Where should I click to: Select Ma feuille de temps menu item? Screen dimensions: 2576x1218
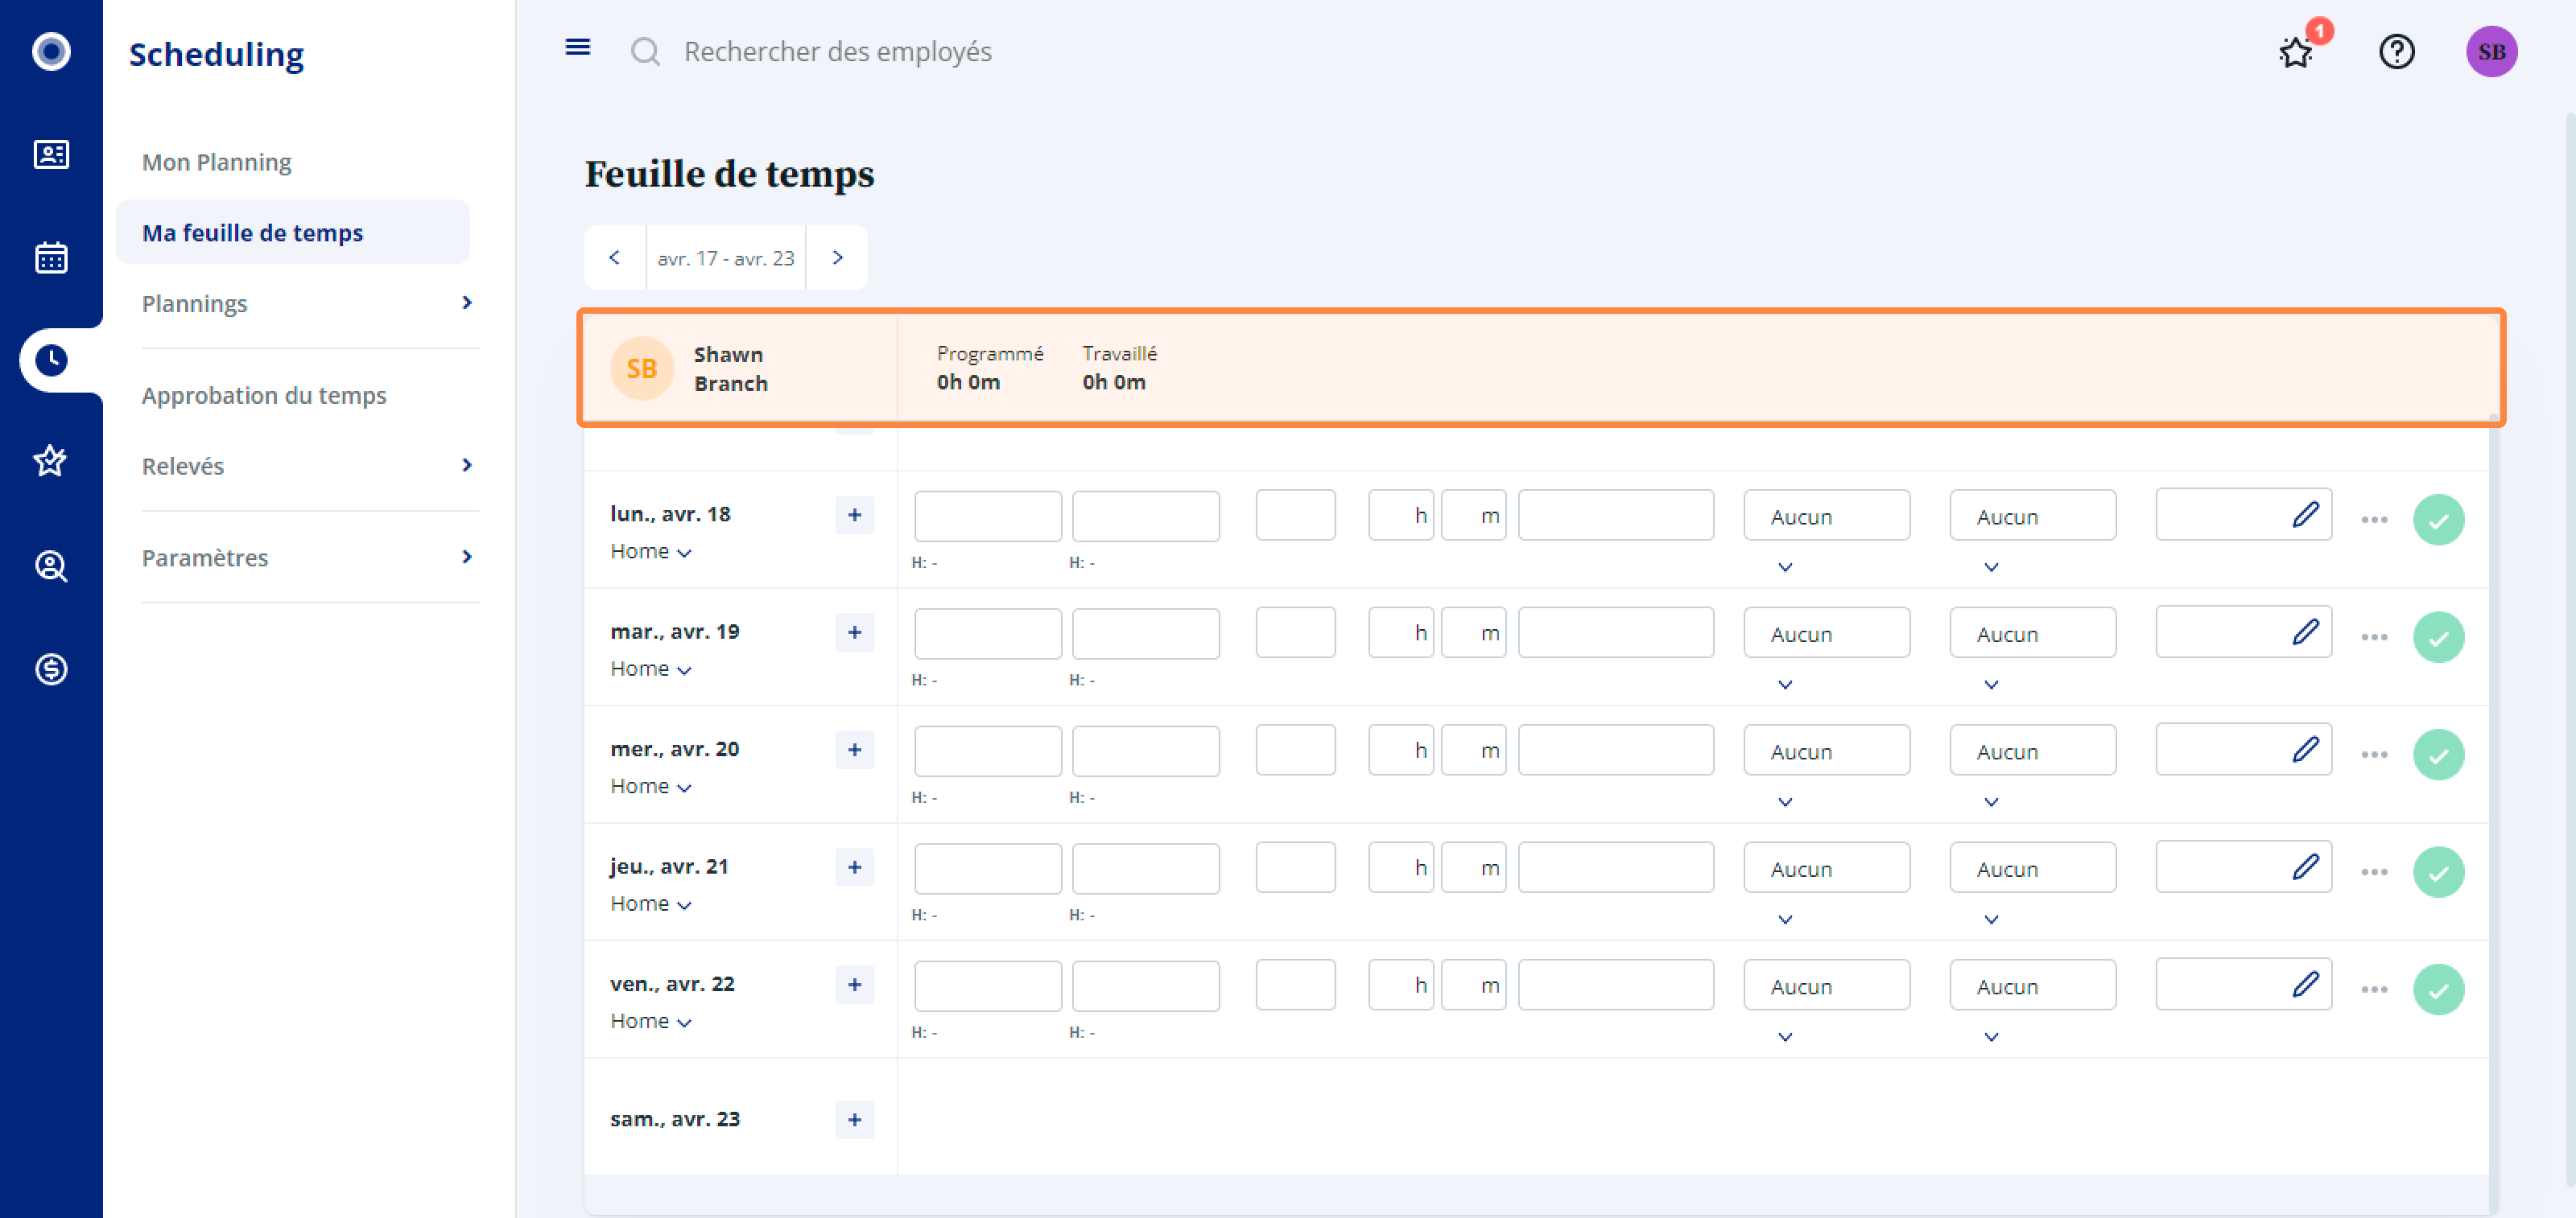point(292,232)
